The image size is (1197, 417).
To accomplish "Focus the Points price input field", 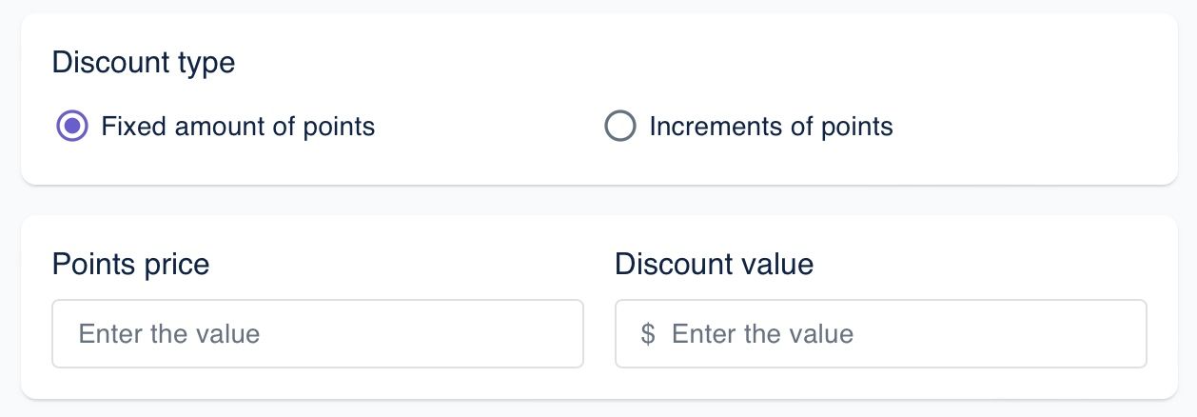I will 317,334.
